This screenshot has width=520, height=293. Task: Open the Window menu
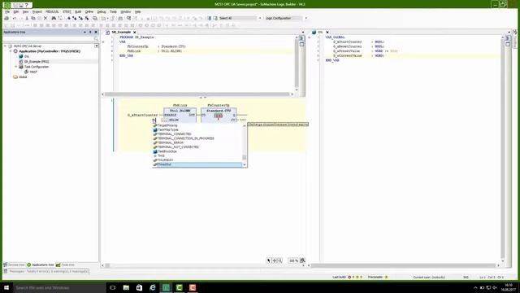pos(126,11)
